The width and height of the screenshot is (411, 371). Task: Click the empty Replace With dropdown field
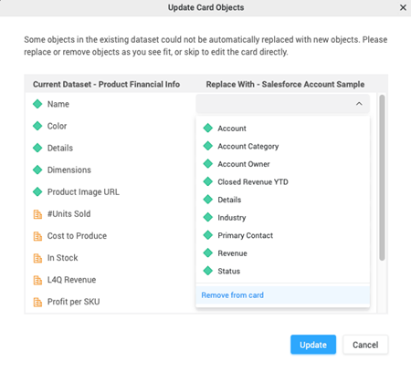pos(282,104)
